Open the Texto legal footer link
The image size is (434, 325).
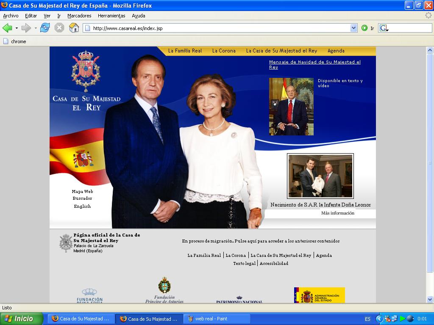pos(245,263)
